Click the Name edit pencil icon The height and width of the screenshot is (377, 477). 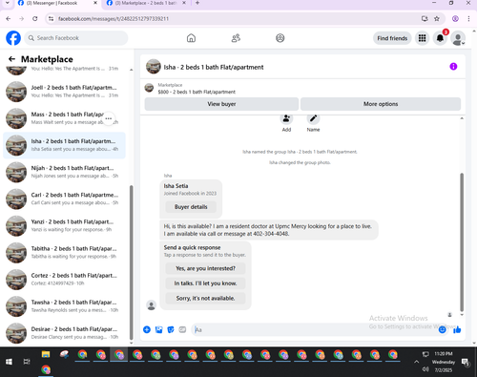click(313, 118)
